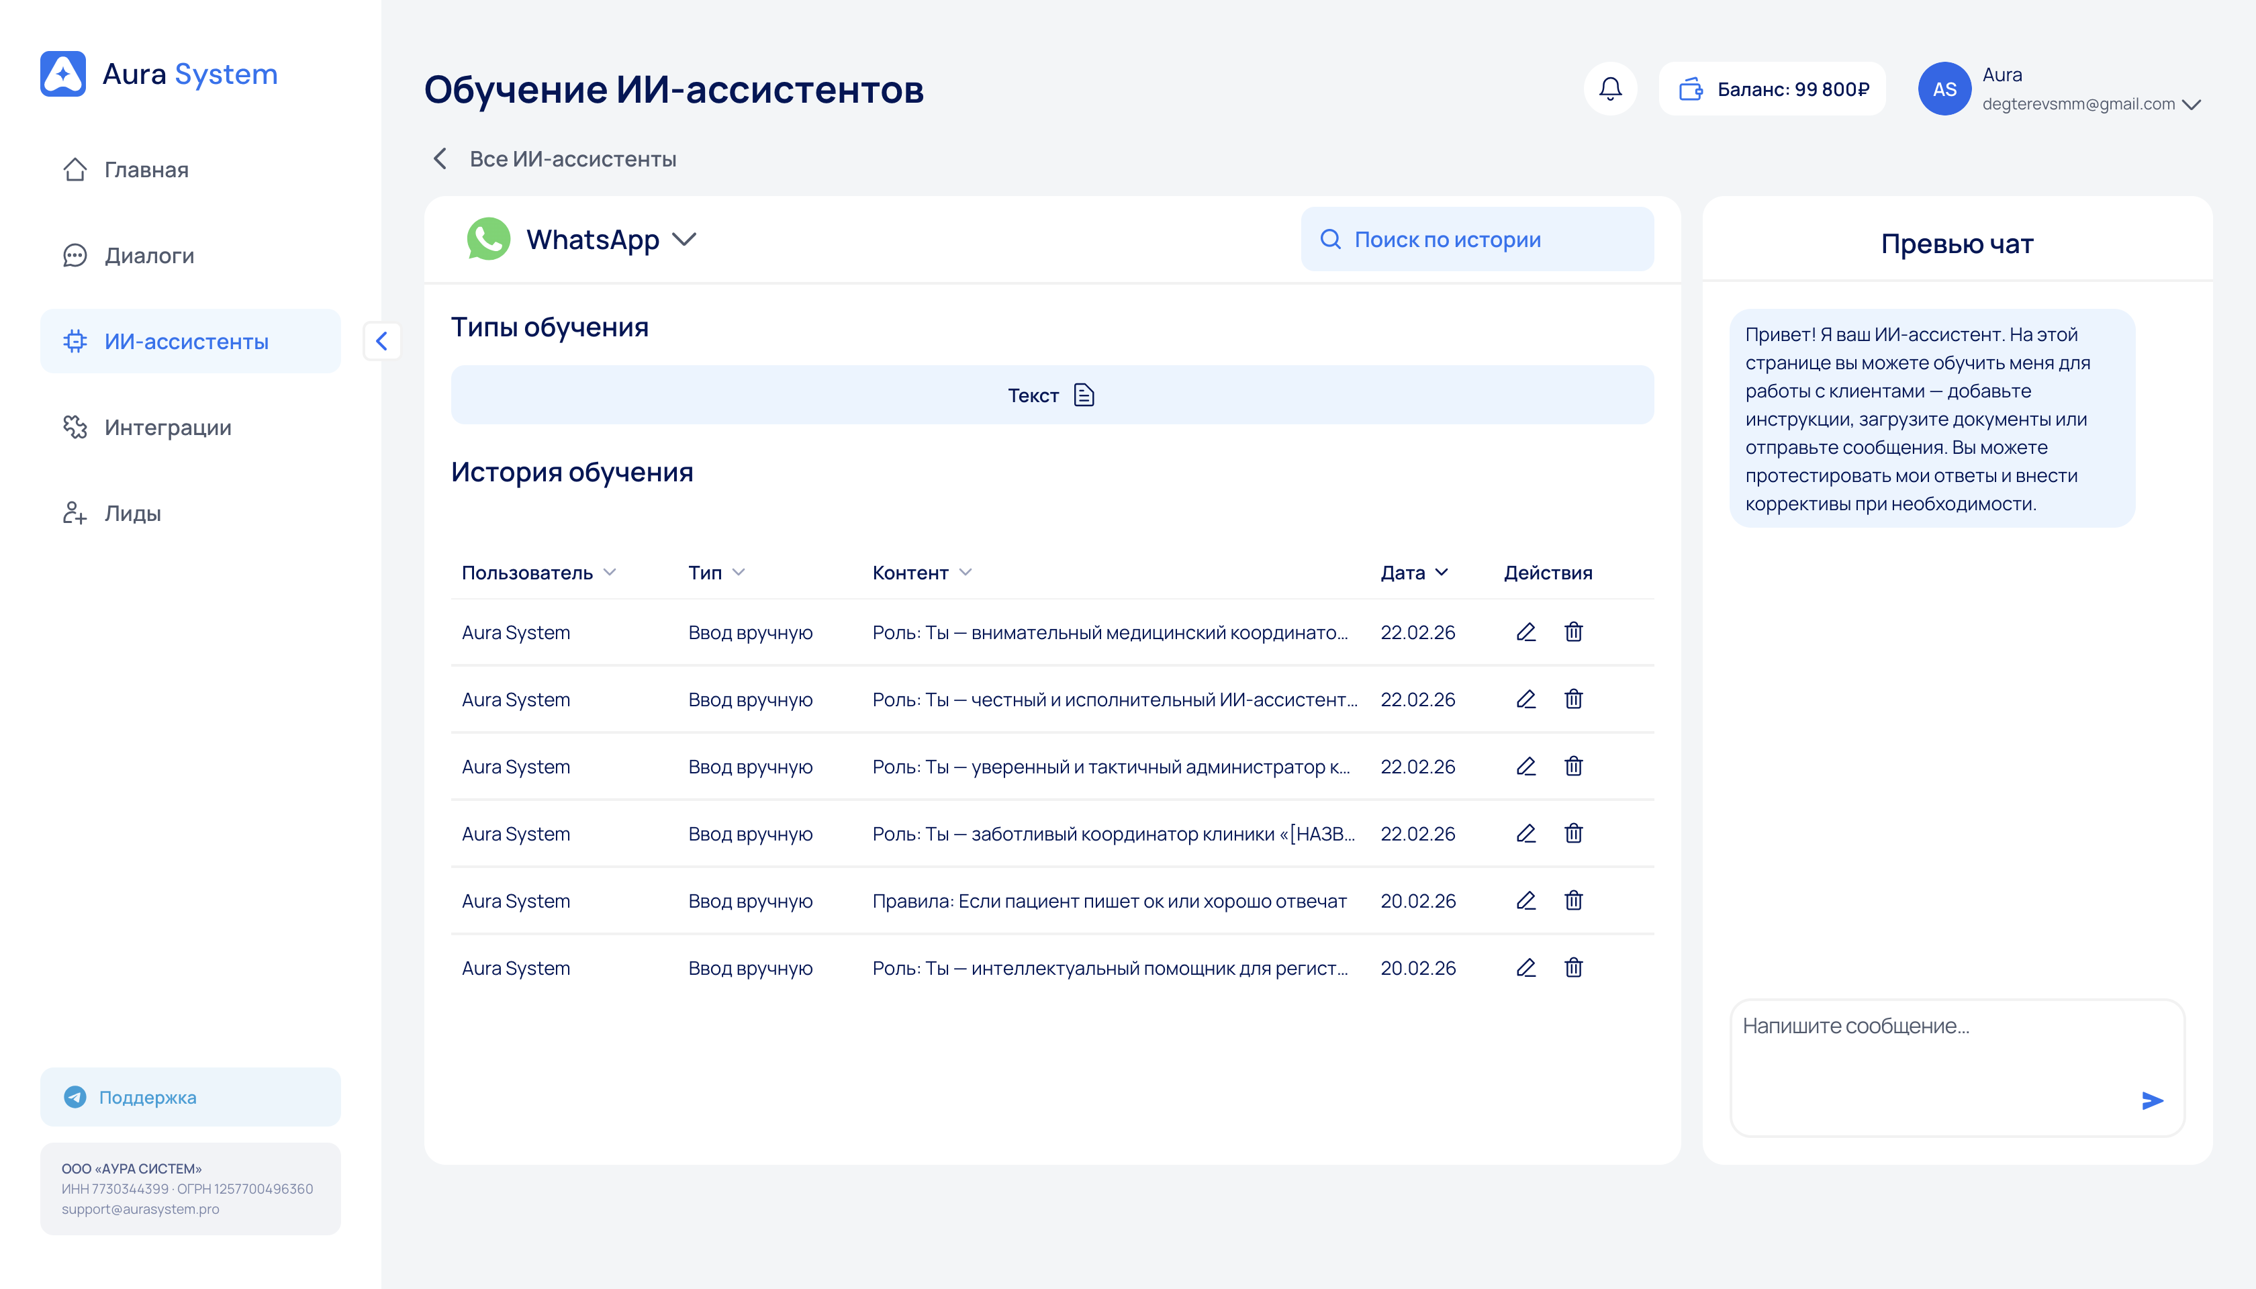
Task: Click the Поиск по истории search field
Action: (1476, 239)
